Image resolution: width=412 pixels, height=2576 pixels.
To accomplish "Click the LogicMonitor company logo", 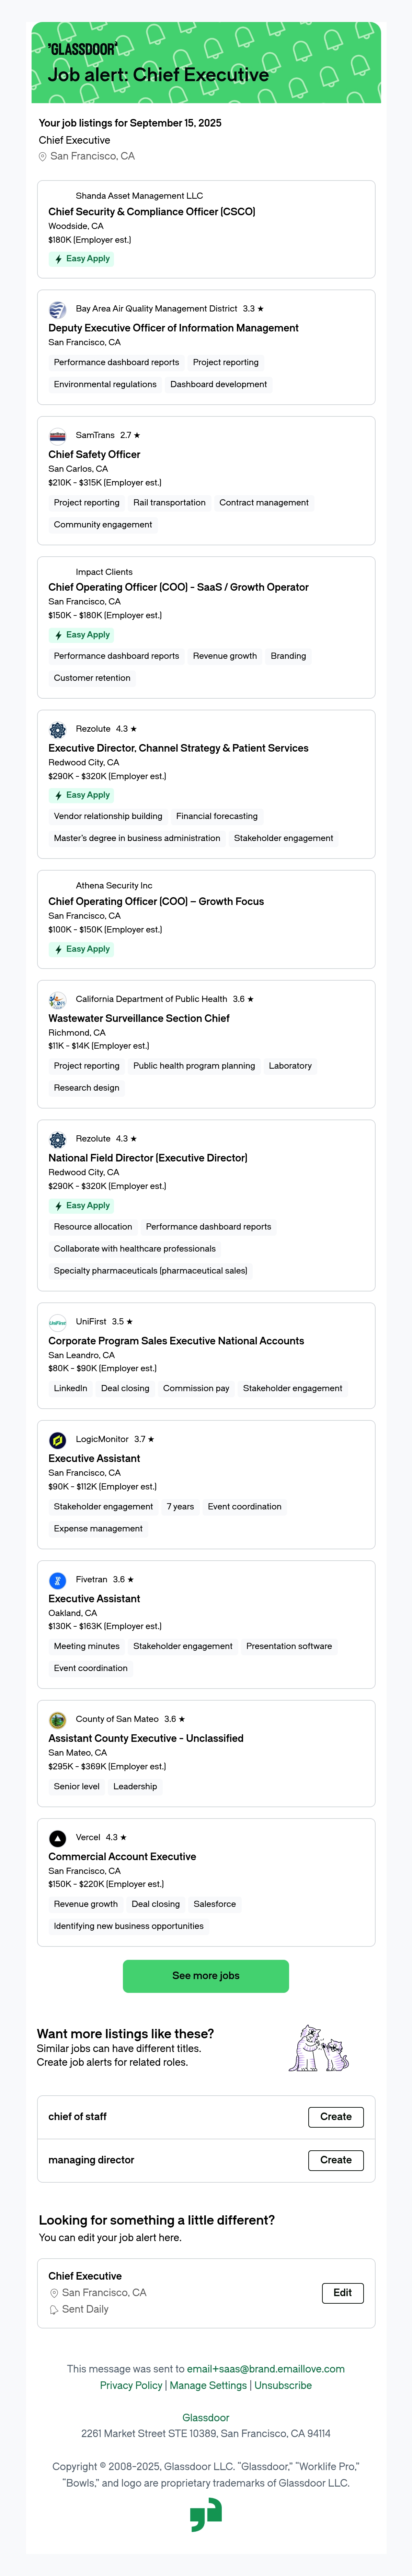I will point(58,1440).
